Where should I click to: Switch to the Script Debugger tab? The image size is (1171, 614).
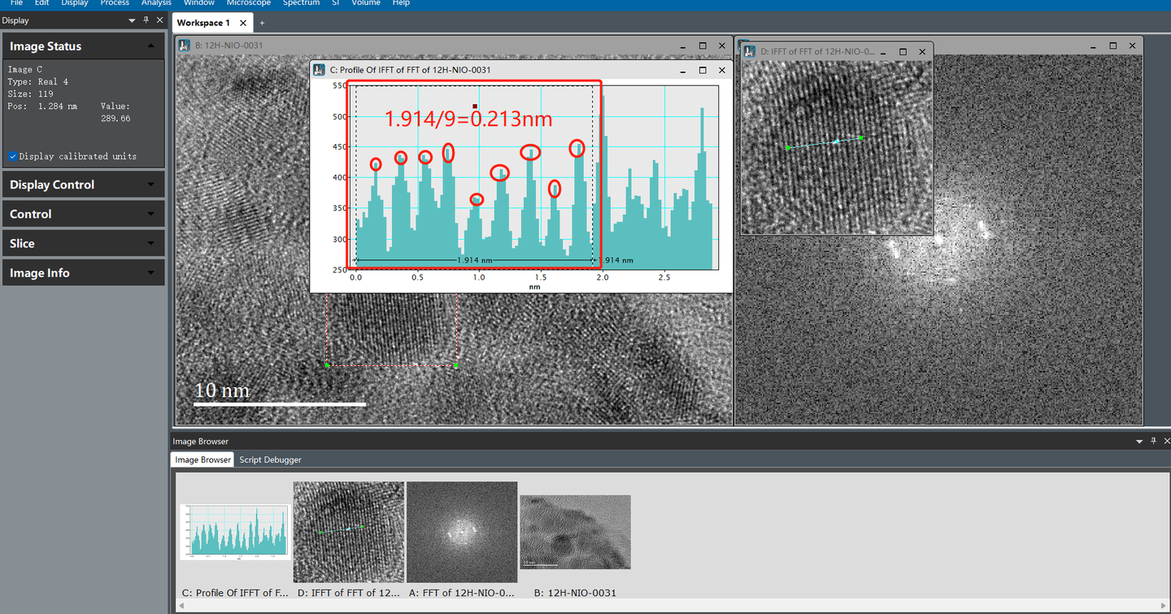pyautogui.click(x=270, y=459)
